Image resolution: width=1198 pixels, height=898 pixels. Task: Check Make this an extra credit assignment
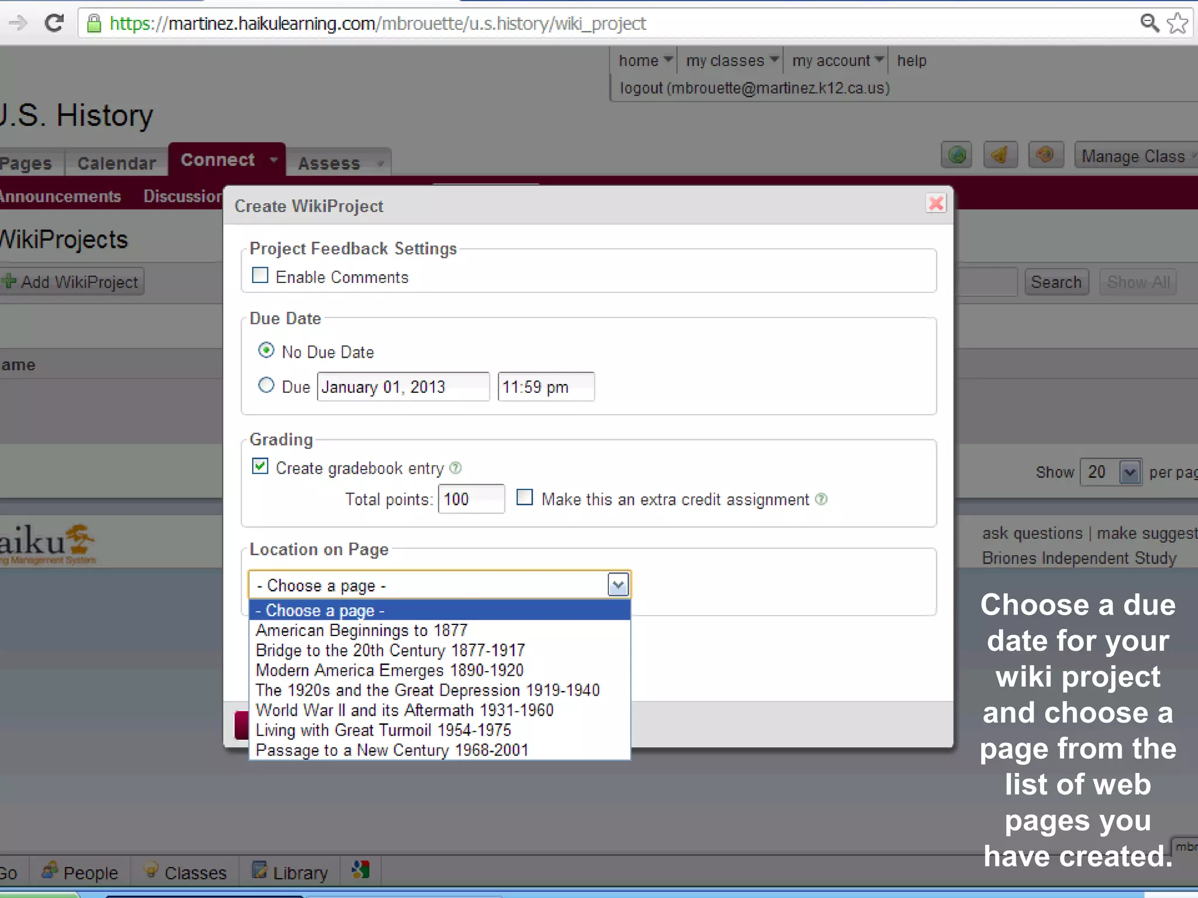click(x=525, y=497)
